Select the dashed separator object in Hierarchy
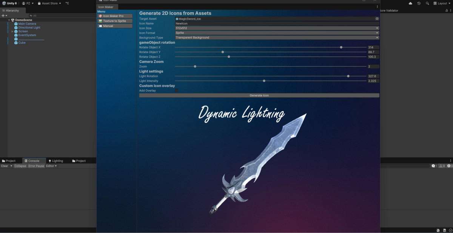 point(31,39)
